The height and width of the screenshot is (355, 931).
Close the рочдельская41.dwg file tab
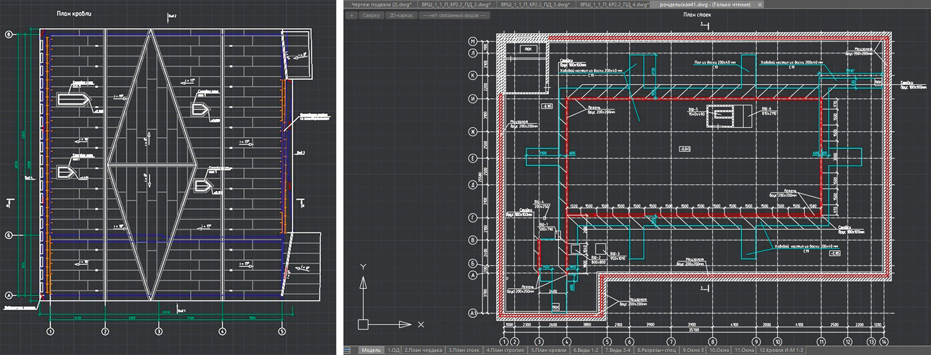pos(760,5)
